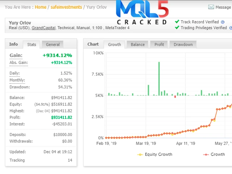Click the 60.36% Monthly value
The height and width of the screenshot is (174, 232).
click(x=65, y=80)
